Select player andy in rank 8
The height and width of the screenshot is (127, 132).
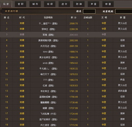click(49, 63)
